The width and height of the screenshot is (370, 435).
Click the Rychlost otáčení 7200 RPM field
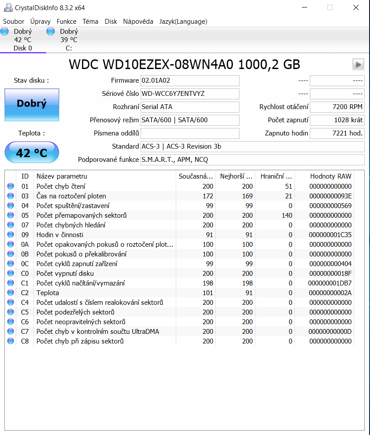(x=337, y=107)
